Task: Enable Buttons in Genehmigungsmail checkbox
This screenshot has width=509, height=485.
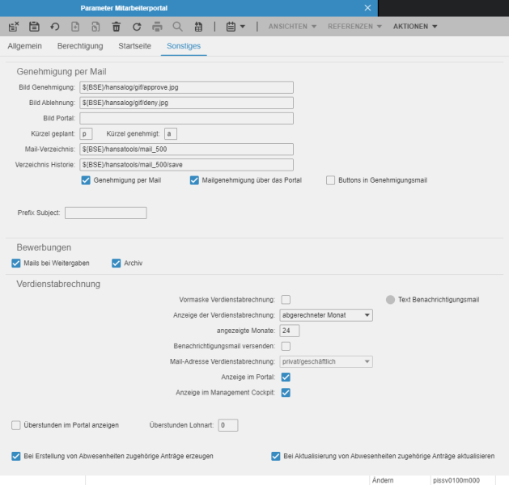Action: 330,180
